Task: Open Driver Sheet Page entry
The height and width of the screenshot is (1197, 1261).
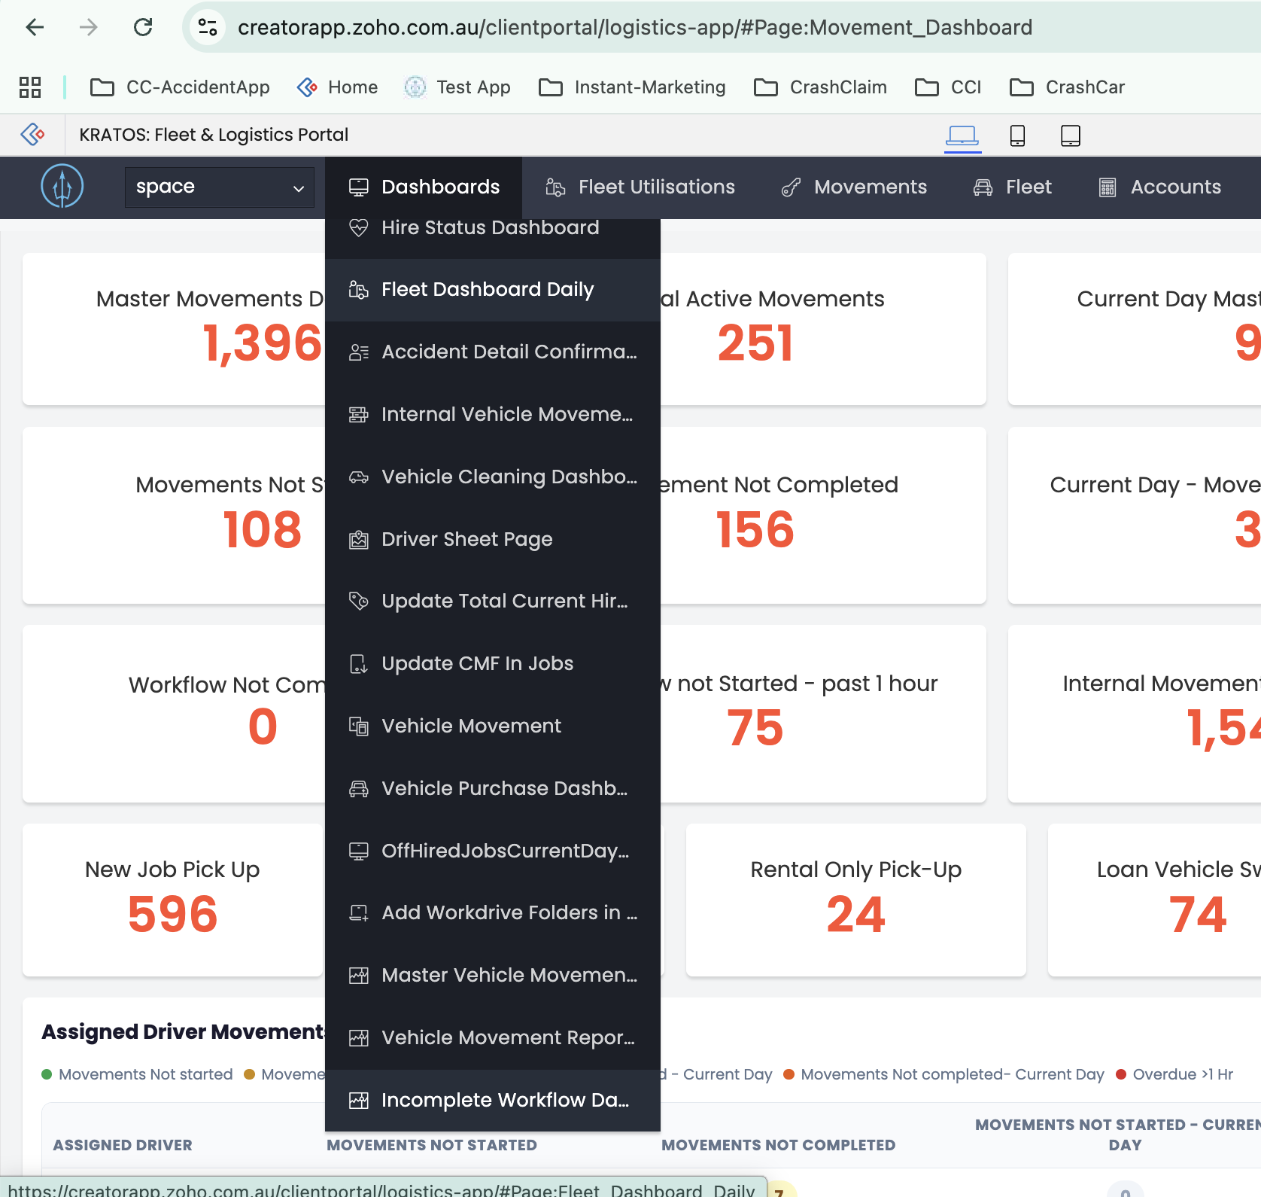Action: point(493,540)
